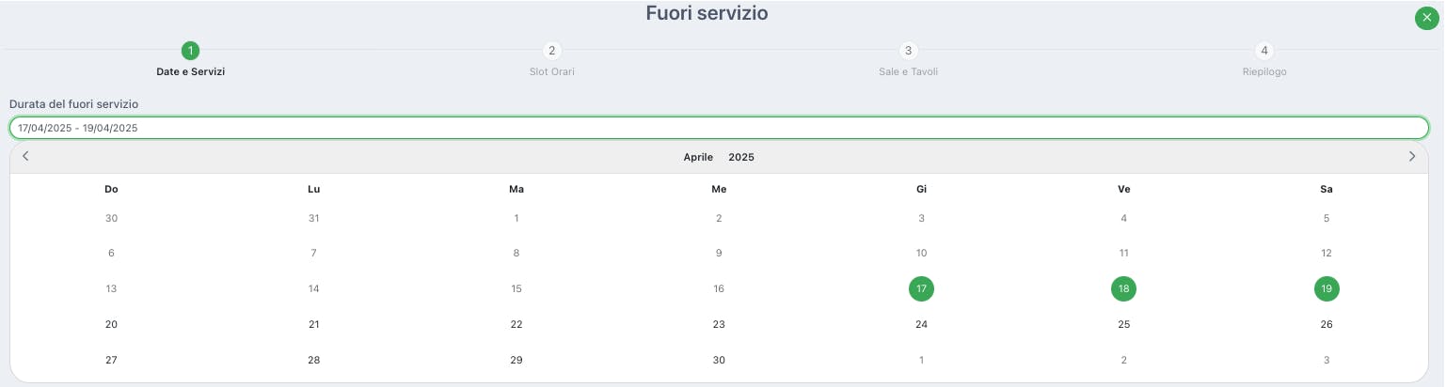1446x387 pixels.
Task: Pick April 24 on the calendar
Action: click(921, 325)
